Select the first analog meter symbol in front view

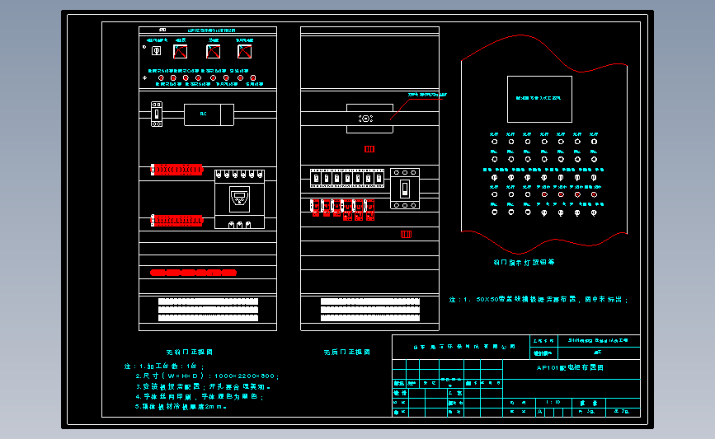180,51
